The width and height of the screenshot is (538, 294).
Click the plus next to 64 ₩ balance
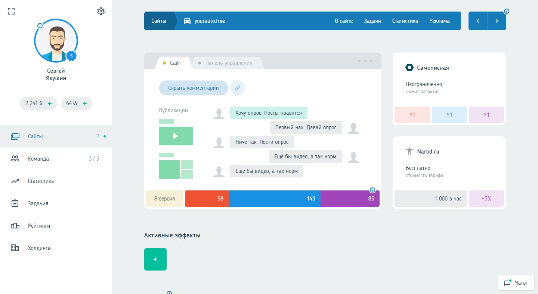click(85, 104)
